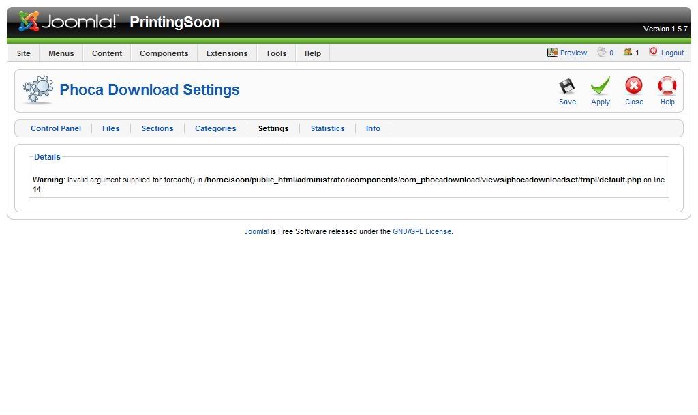Click the red Close X icon

(x=633, y=85)
